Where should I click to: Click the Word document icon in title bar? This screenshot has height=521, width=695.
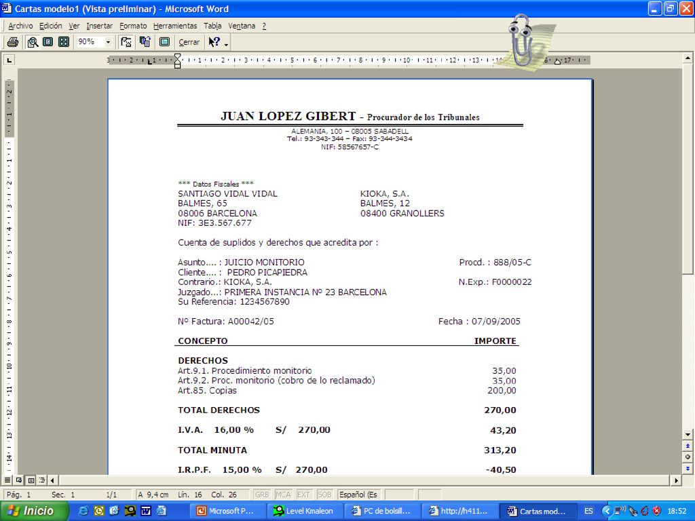(x=7, y=8)
